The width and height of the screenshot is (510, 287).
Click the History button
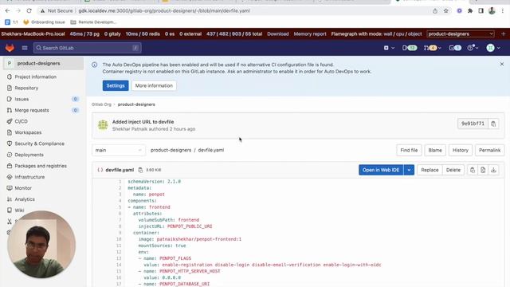pos(461,150)
